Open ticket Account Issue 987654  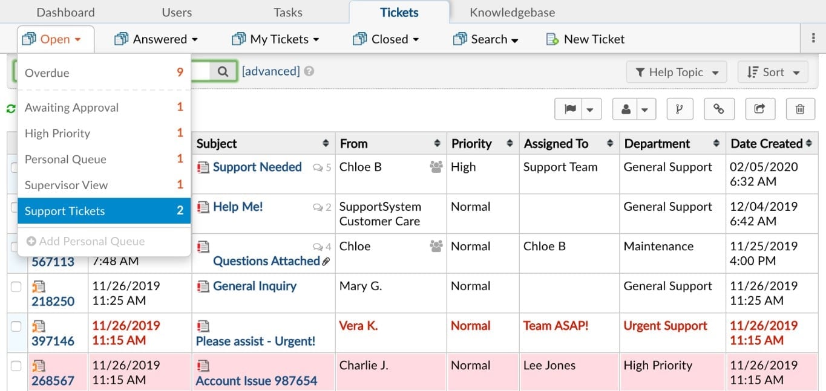257,381
